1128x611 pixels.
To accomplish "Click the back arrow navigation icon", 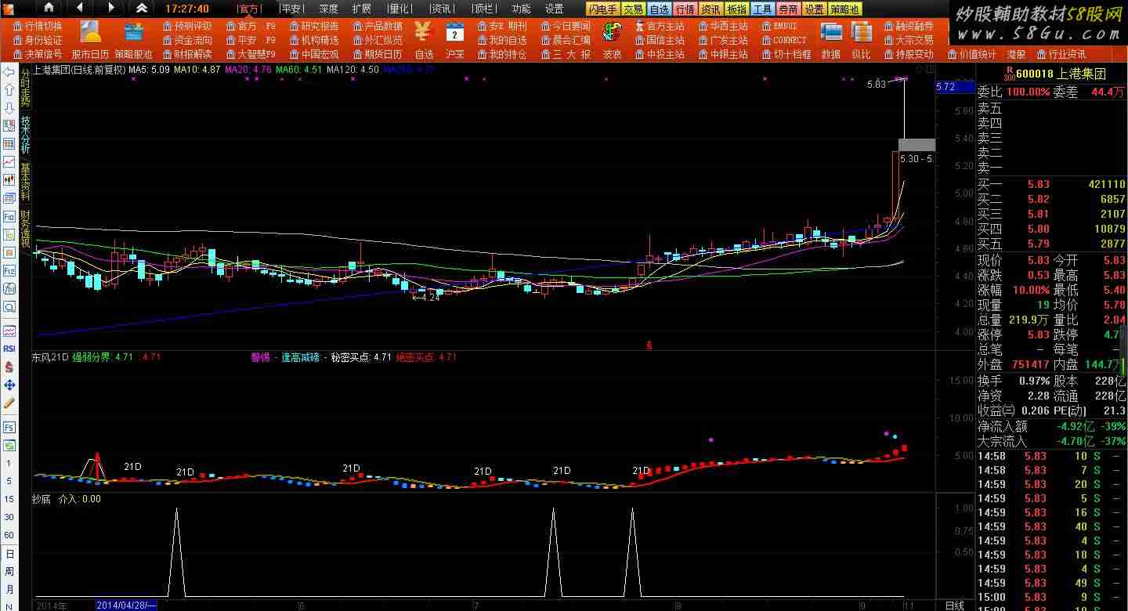I will click(80, 8).
